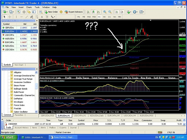Switch timeframe to M1

click(x=79, y=17)
